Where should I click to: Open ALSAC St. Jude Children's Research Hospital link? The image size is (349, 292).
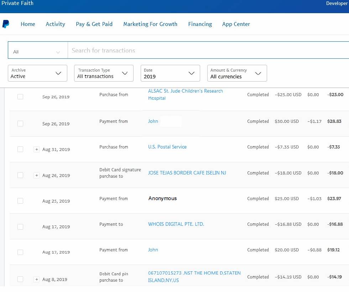(186, 94)
